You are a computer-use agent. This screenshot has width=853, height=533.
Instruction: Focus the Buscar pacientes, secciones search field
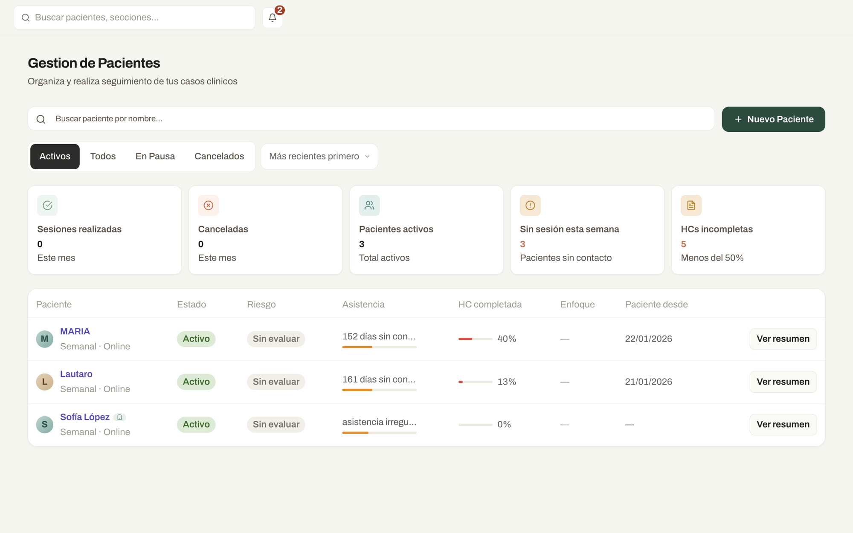coord(134,17)
